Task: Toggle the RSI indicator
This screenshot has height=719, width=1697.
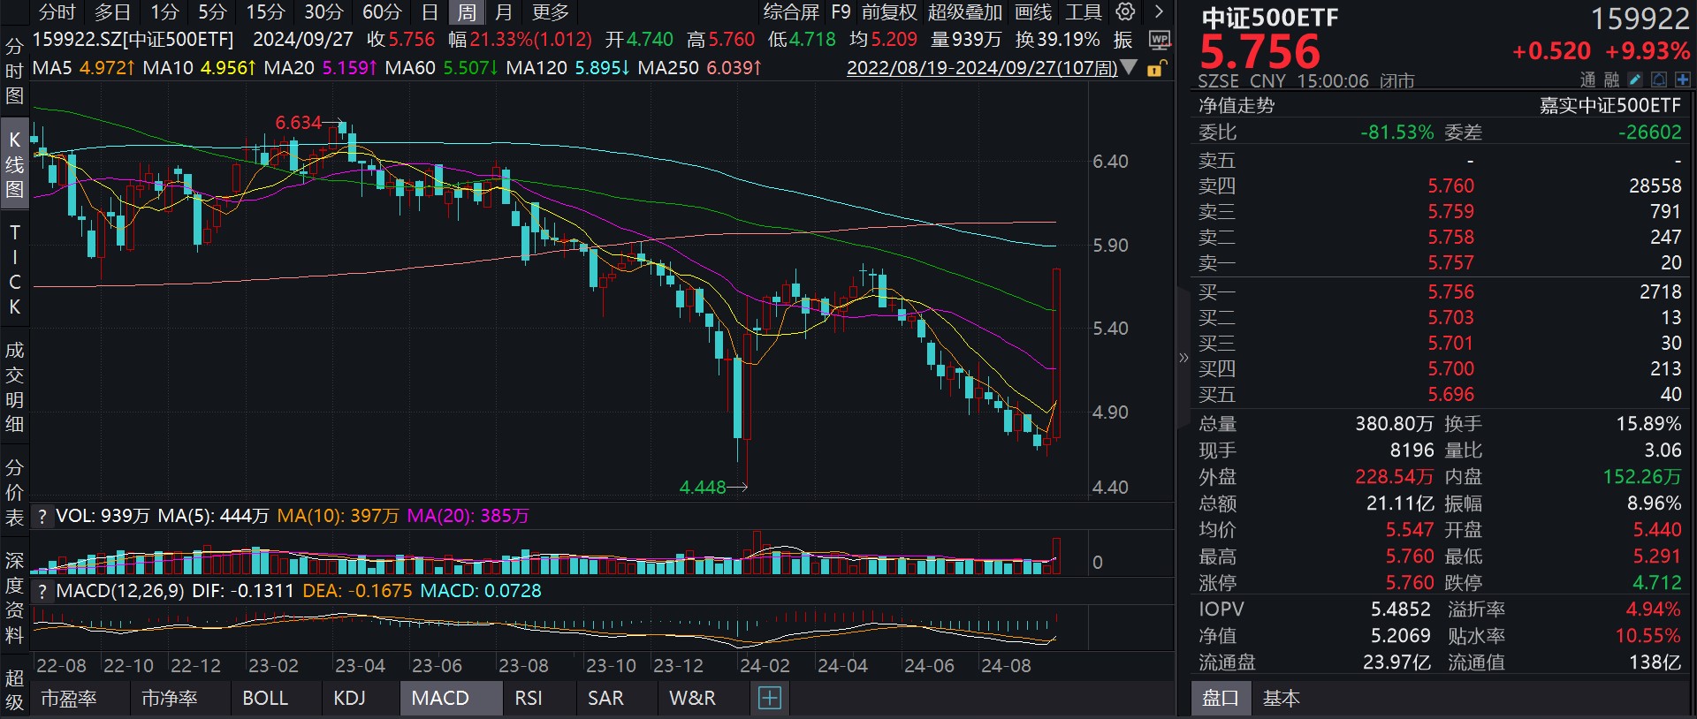Action: click(x=529, y=699)
